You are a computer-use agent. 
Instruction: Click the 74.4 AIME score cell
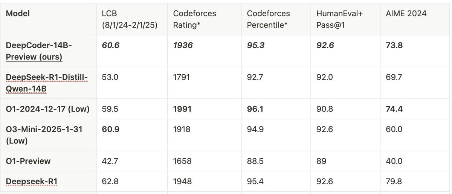tap(394, 109)
